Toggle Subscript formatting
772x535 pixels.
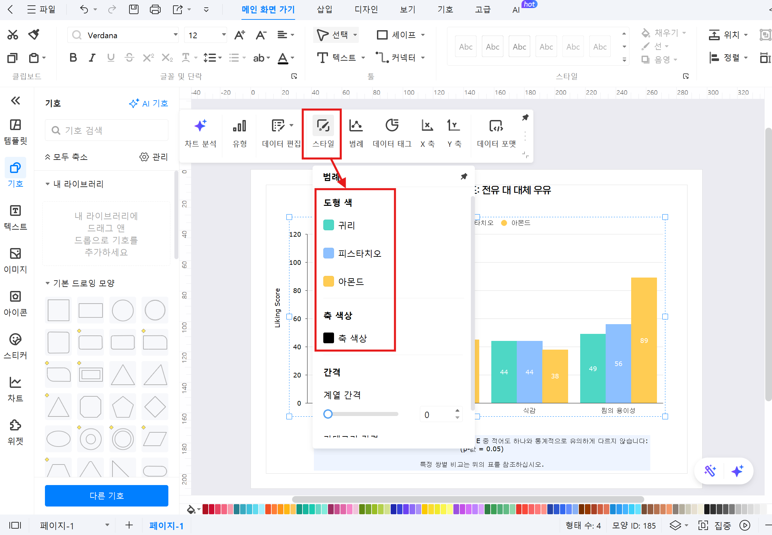(167, 58)
